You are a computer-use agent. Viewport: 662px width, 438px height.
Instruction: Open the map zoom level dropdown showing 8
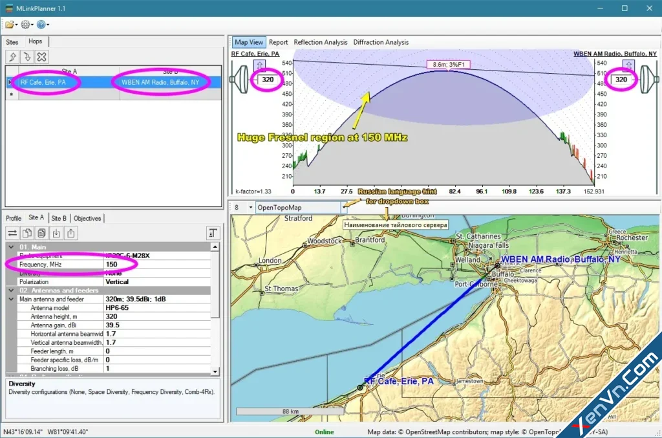(250, 208)
